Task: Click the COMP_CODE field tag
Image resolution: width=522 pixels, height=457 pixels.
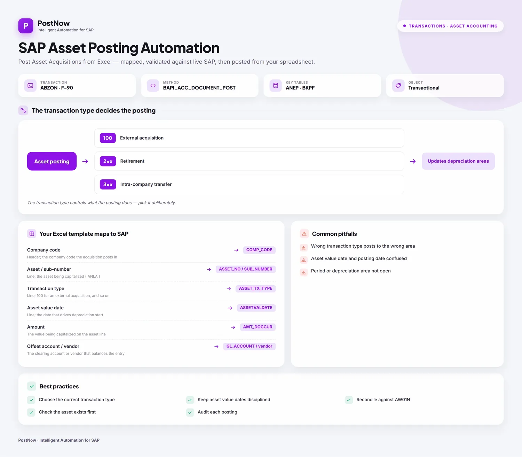Action: [259, 250]
